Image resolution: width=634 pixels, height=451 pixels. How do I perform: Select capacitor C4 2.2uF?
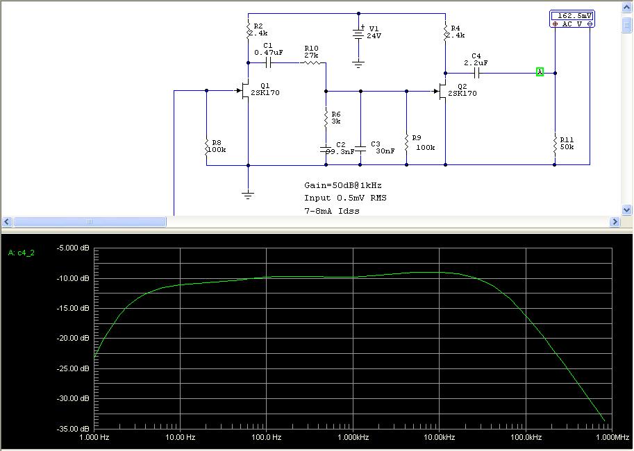click(x=476, y=73)
